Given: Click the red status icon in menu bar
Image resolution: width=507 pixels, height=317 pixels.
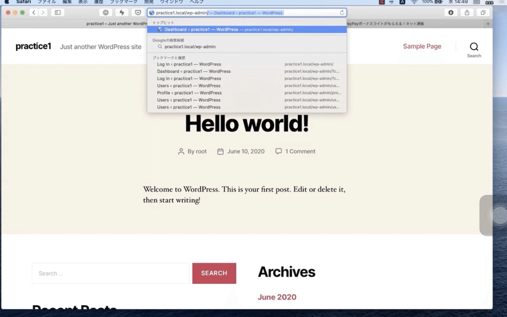Looking at the screenshot, I should [382, 2].
